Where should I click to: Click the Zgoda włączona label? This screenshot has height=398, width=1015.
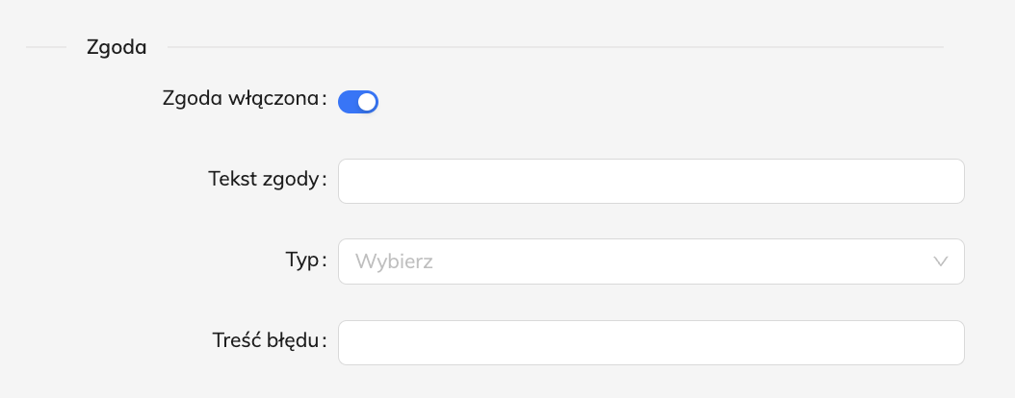243,99
